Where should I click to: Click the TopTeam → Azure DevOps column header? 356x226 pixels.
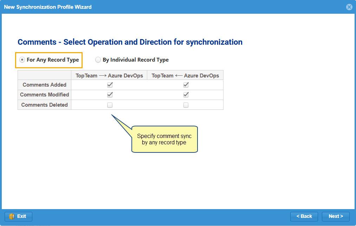109,75
